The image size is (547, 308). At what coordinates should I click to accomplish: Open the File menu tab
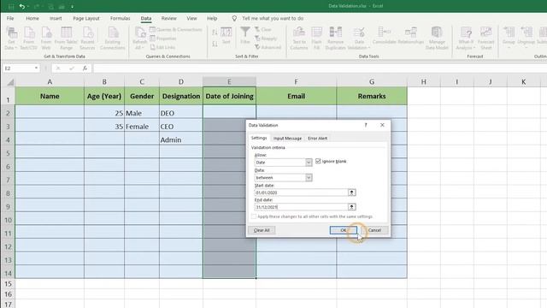10,18
